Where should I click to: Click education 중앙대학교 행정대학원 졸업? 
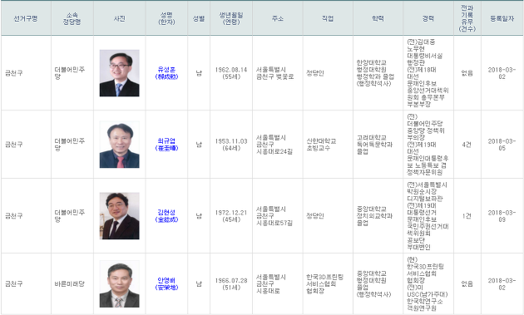pos(373,284)
